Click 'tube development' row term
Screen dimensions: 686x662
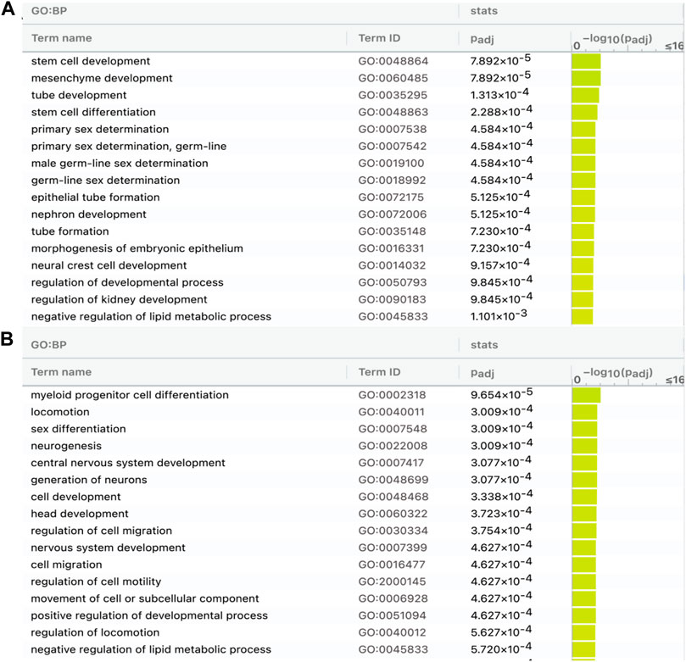79,95
